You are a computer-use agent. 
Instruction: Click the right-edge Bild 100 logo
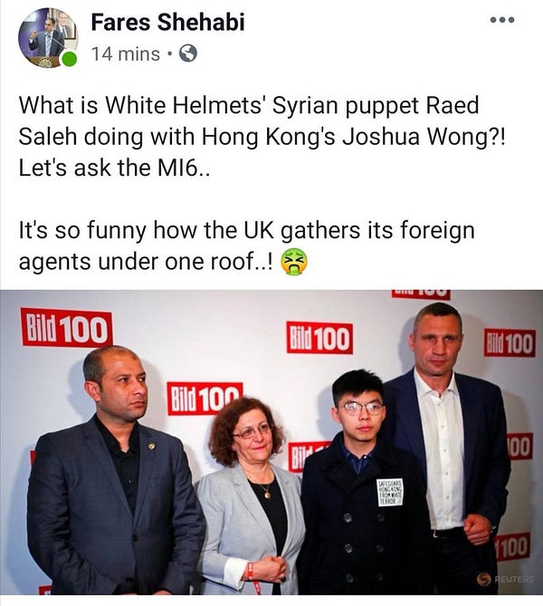510,342
